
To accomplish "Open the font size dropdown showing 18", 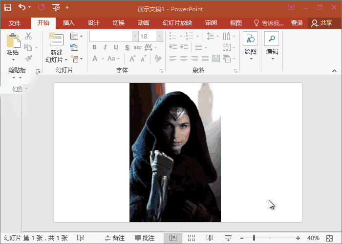I will (x=159, y=37).
